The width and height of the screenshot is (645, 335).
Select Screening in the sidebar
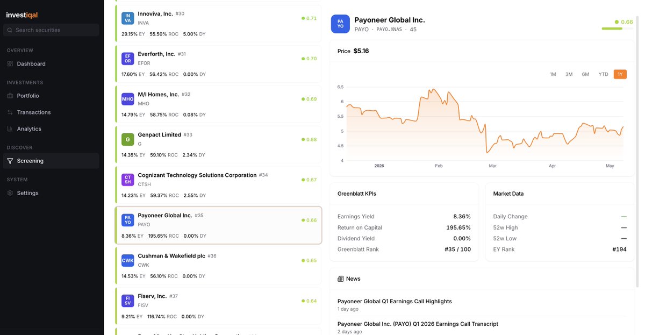click(51, 161)
